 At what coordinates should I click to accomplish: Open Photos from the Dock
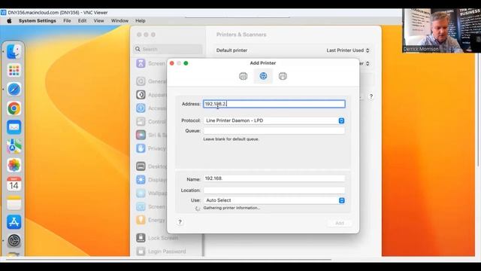(14, 166)
